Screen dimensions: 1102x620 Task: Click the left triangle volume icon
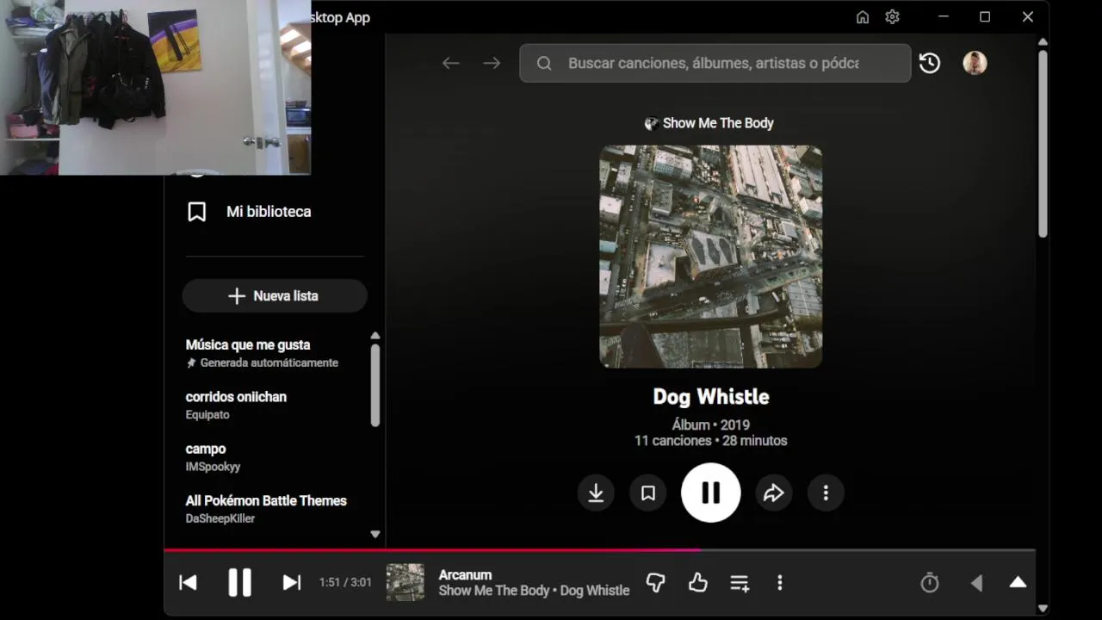point(976,583)
